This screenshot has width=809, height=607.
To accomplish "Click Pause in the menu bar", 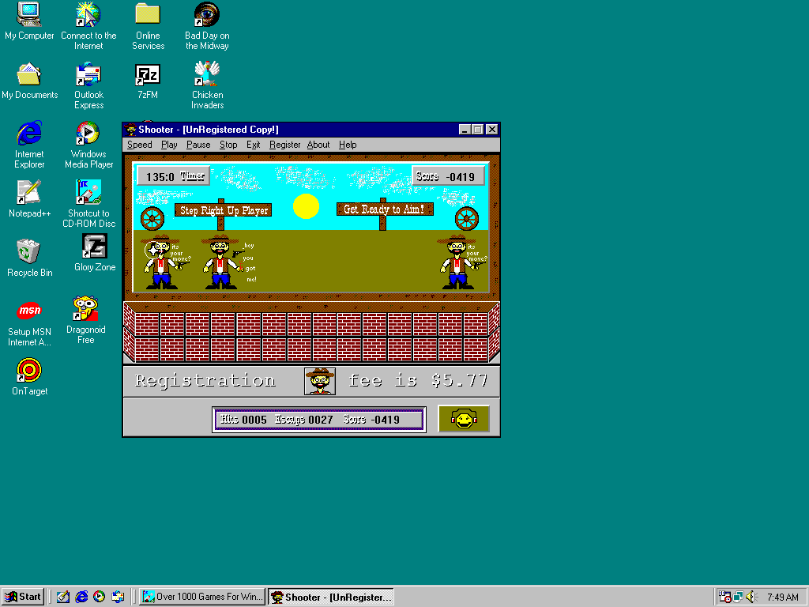I will pos(198,145).
